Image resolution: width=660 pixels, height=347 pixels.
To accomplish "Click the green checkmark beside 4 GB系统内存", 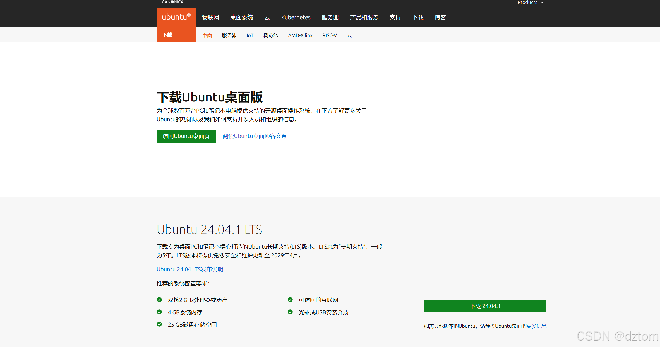I will (x=159, y=312).
